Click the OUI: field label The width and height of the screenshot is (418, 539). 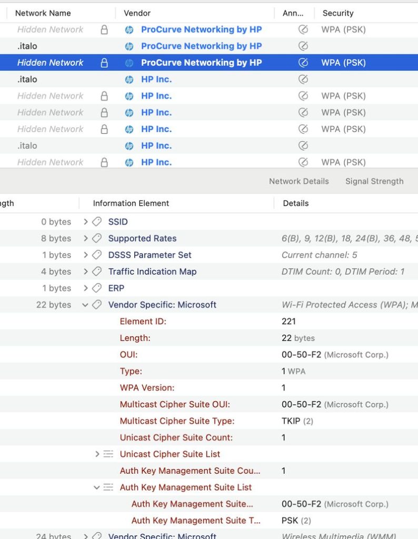128,354
